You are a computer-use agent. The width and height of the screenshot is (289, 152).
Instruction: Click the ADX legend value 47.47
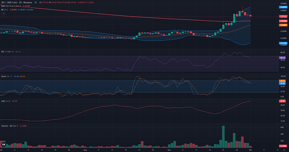(x=15, y=101)
